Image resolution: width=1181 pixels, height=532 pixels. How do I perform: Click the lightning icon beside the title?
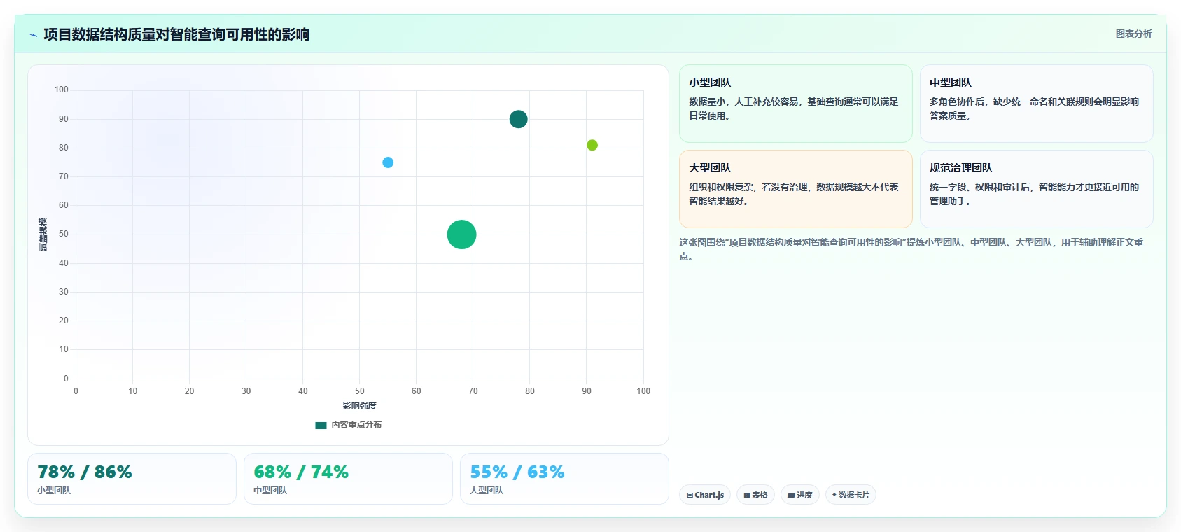(x=33, y=35)
